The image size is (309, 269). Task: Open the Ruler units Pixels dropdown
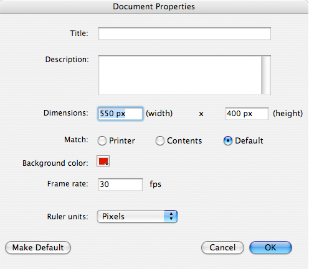point(137,217)
